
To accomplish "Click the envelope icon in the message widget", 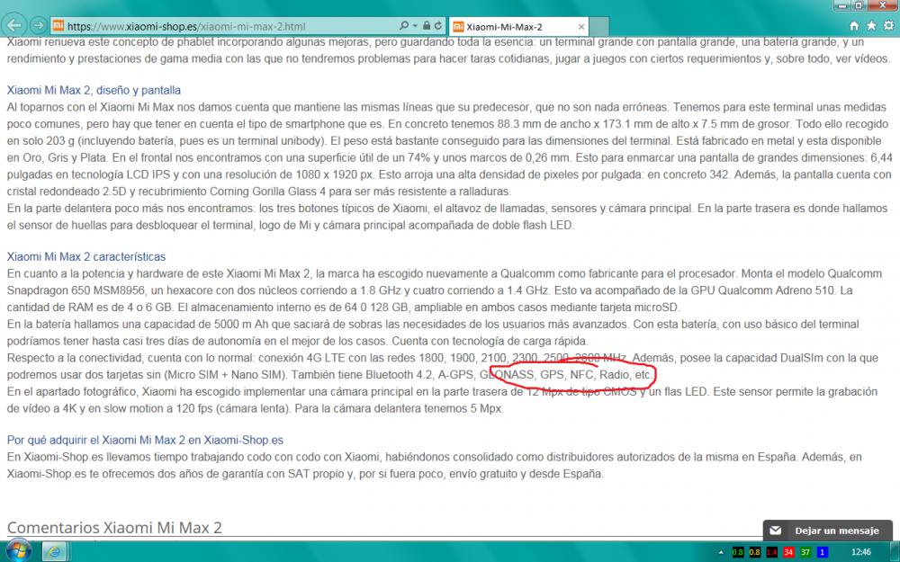I will tap(776, 531).
